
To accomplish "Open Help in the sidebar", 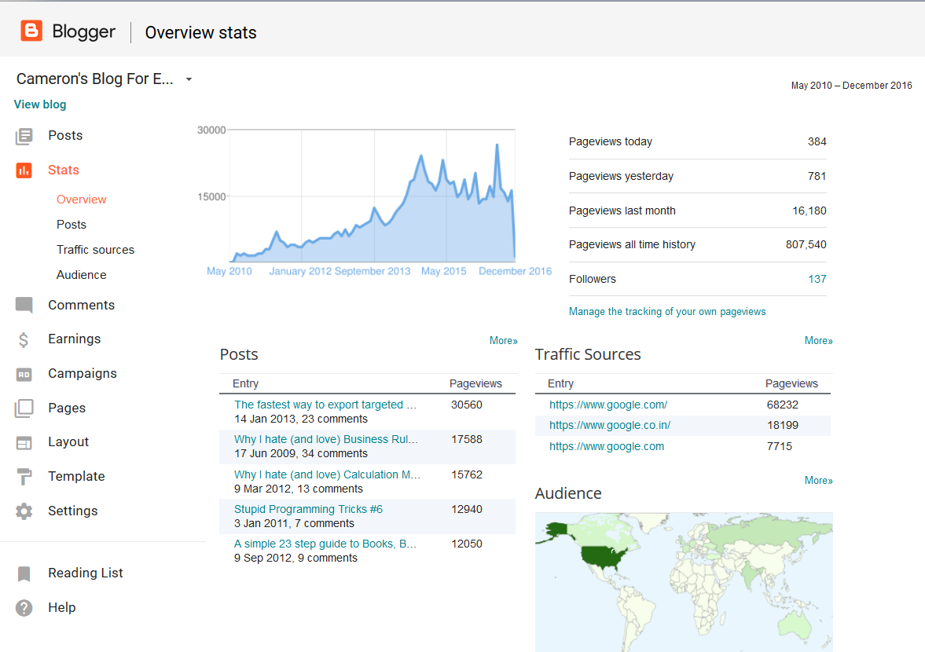I will [62, 607].
